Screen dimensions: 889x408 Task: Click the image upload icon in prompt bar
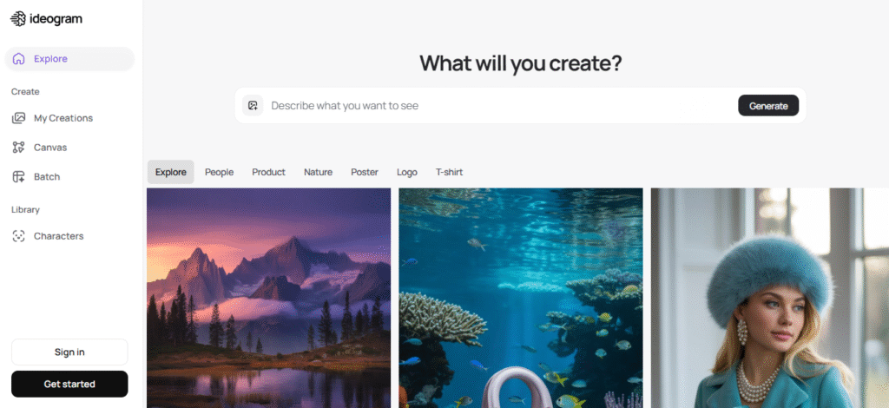click(x=253, y=105)
